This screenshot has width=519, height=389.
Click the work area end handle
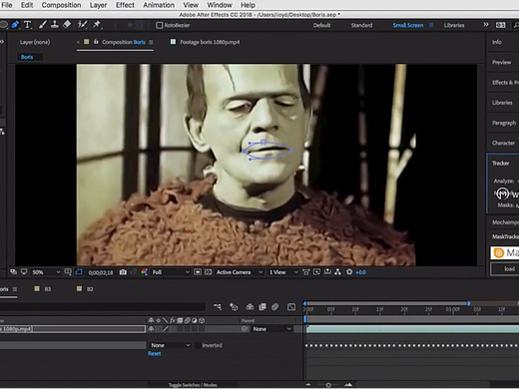coord(468,303)
